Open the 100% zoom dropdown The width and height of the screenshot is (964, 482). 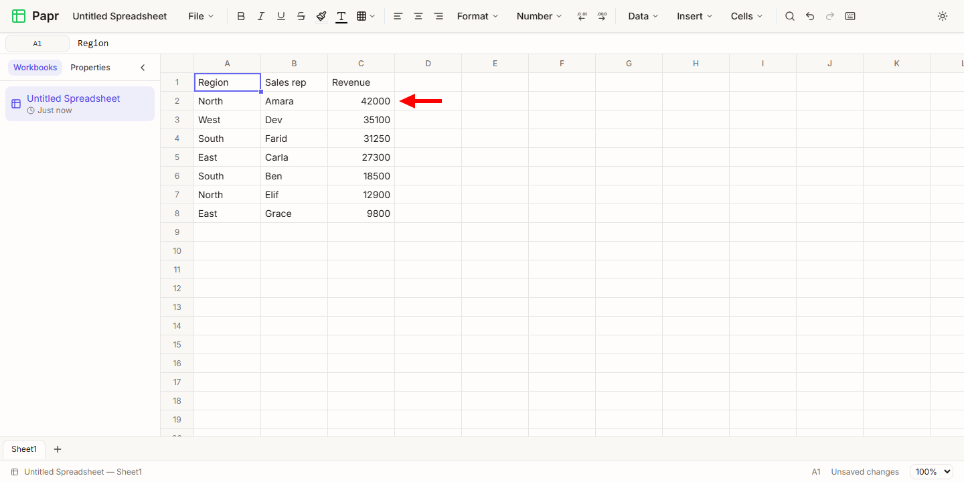(931, 472)
